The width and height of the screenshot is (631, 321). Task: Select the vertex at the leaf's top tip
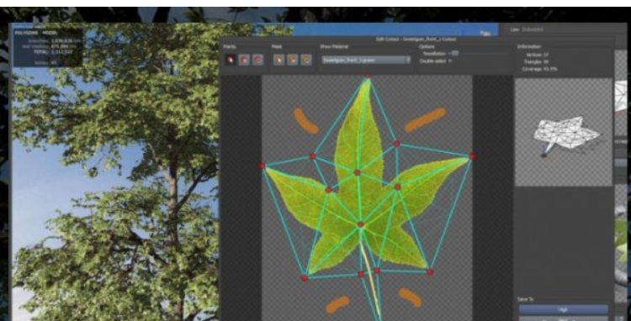[x=368, y=76]
